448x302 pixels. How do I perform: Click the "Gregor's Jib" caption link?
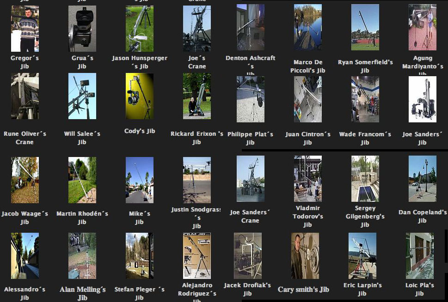tap(25, 62)
